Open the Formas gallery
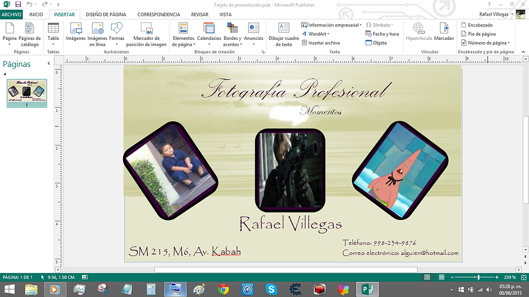This screenshot has height=297, width=529. [117, 34]
